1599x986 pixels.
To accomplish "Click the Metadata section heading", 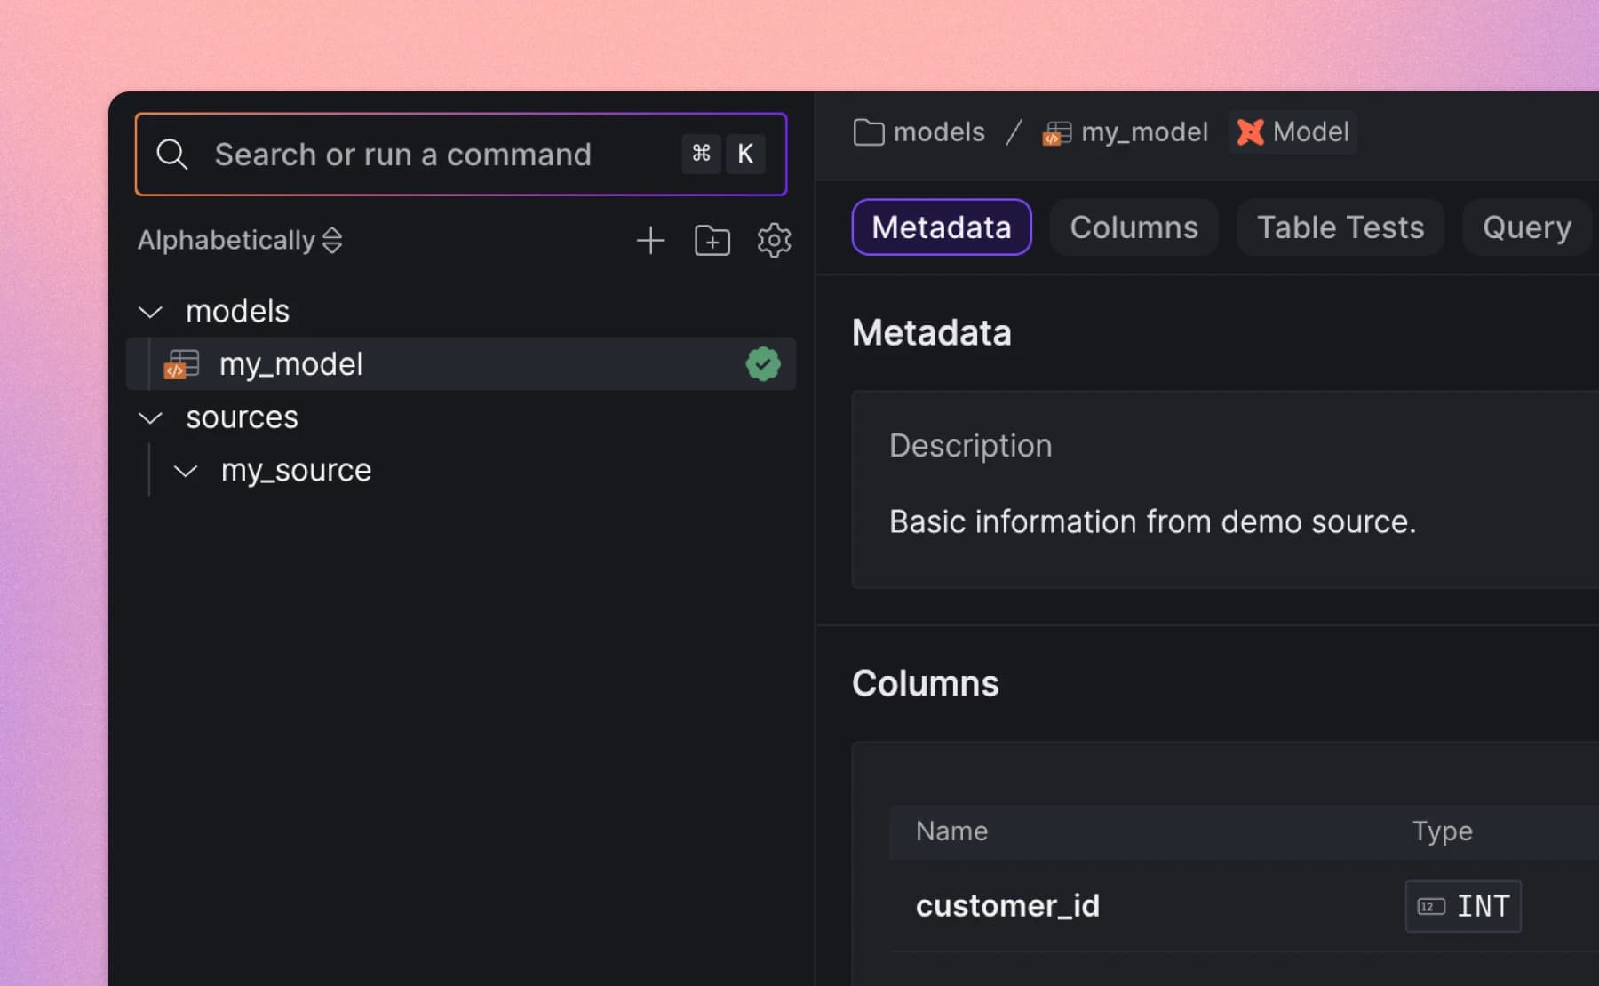I will 931,333.
